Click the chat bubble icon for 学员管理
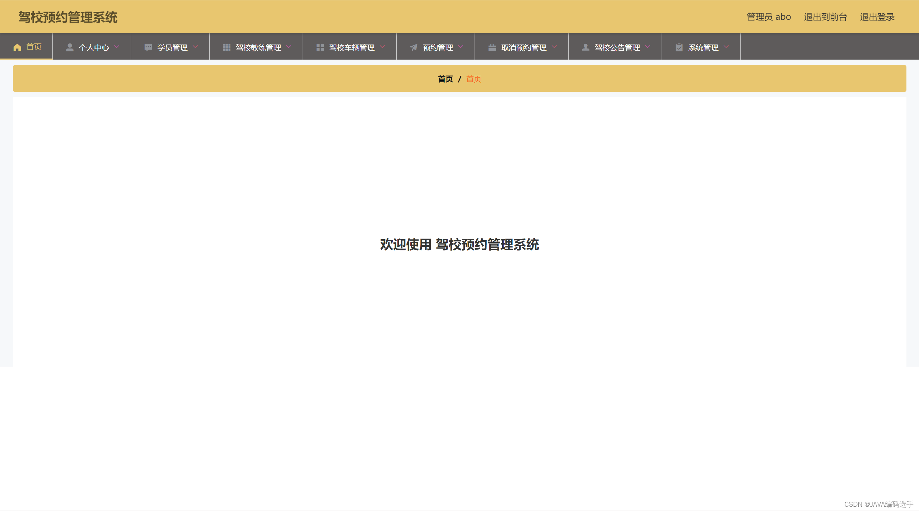The height and width of the screenshot is (511, 919). point(148,47)
